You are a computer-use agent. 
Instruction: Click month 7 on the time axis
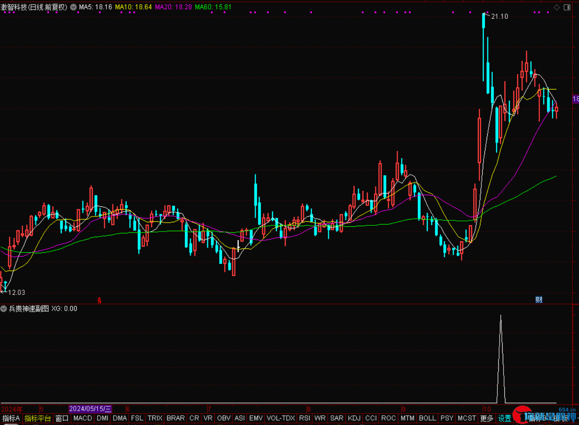click(209, 409)
